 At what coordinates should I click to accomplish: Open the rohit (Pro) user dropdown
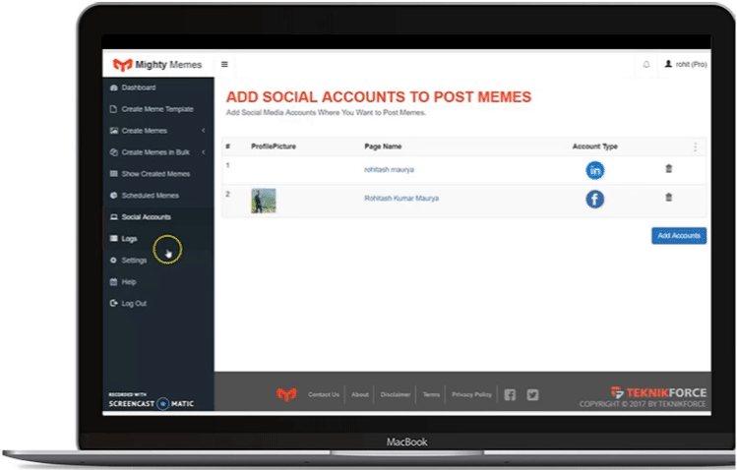click(x=686, y=65)
